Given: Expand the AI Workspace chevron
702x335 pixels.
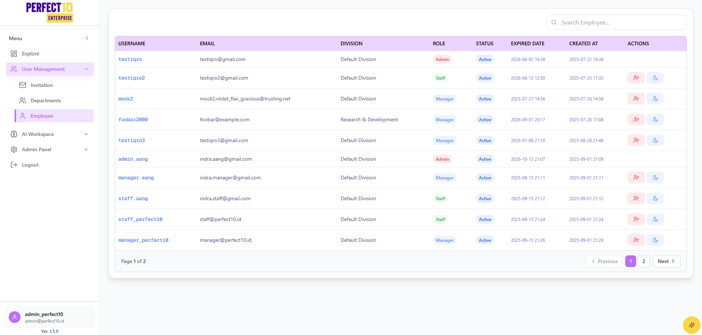Looking at the screenshot, I should point(86,134).
